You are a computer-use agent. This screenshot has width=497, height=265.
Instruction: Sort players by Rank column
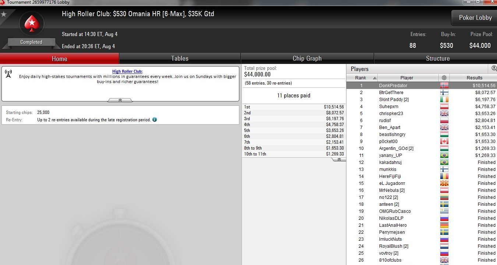point(362,78)
